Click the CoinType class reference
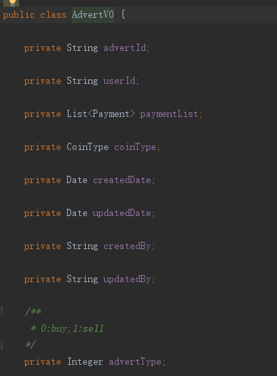Image resolution: width=277 pixels, height=376 pixels. [x=88, y=147]
